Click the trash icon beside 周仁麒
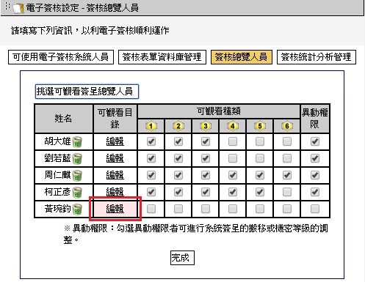365x282 pixels. 77,176
